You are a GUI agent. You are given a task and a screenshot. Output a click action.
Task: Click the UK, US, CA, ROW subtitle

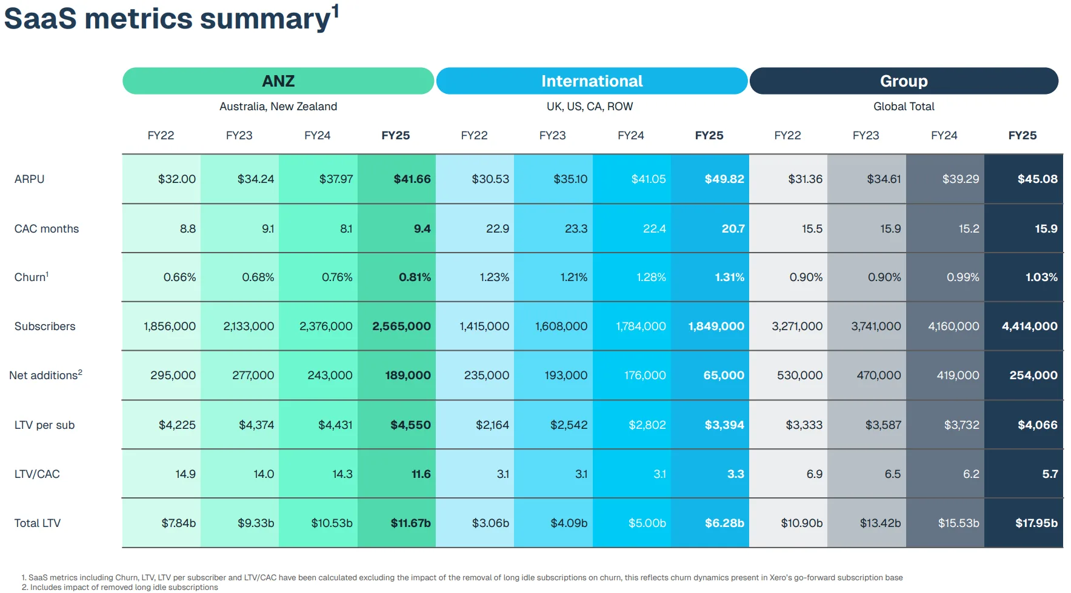(589, 107)
